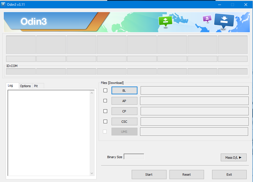Viewport: 253px width, 182px height.
Task: Click the Reset button
Action: [186, 174]
